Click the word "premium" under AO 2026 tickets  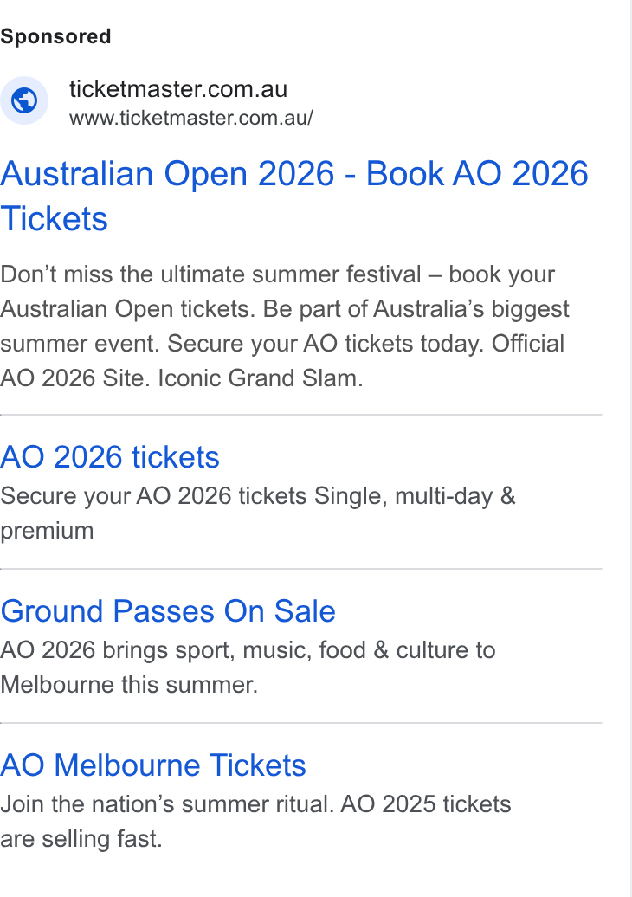tap(47, 531)
